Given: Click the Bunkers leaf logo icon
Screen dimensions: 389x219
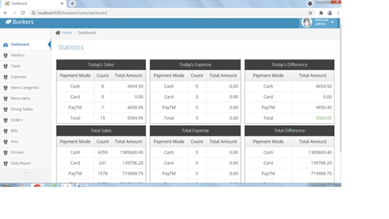Looking at the screenshot, I should click(8, 22).
